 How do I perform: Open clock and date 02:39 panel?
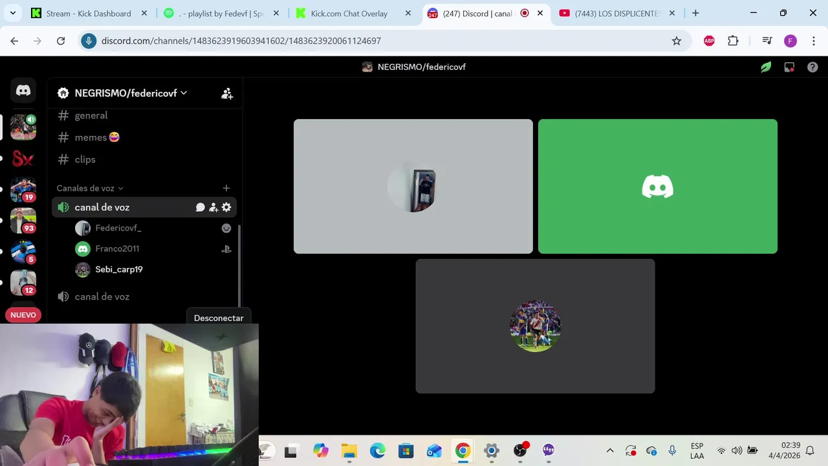(x=784, y=450)
